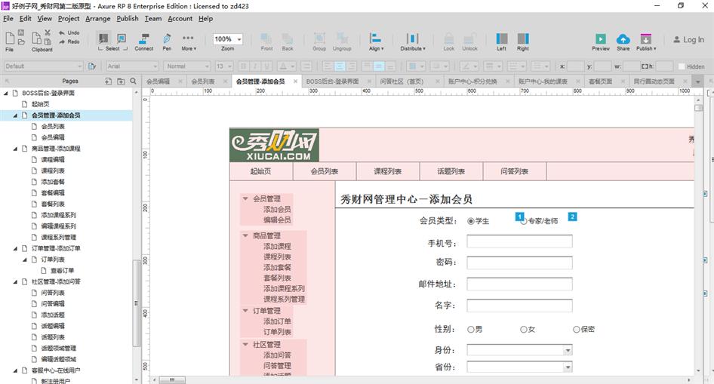Select the 课程编辑 page in tree
Screen dimensions: 714x384
(53, 160)
